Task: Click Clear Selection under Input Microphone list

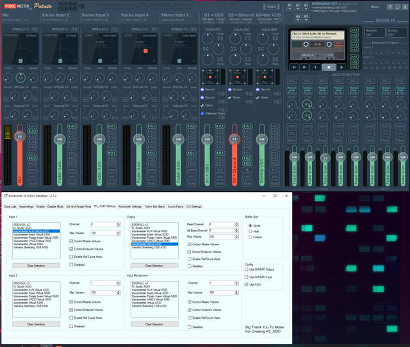Action: [x=154, y=324]
